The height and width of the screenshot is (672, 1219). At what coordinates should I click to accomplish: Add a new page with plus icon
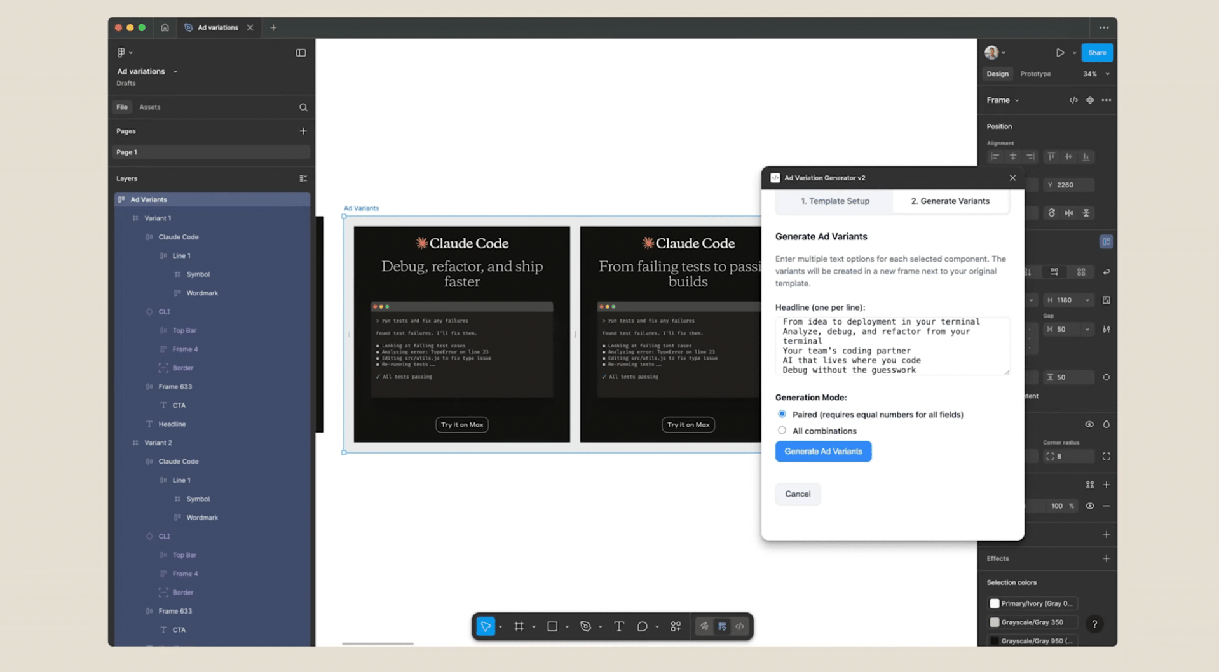[303, 131]
